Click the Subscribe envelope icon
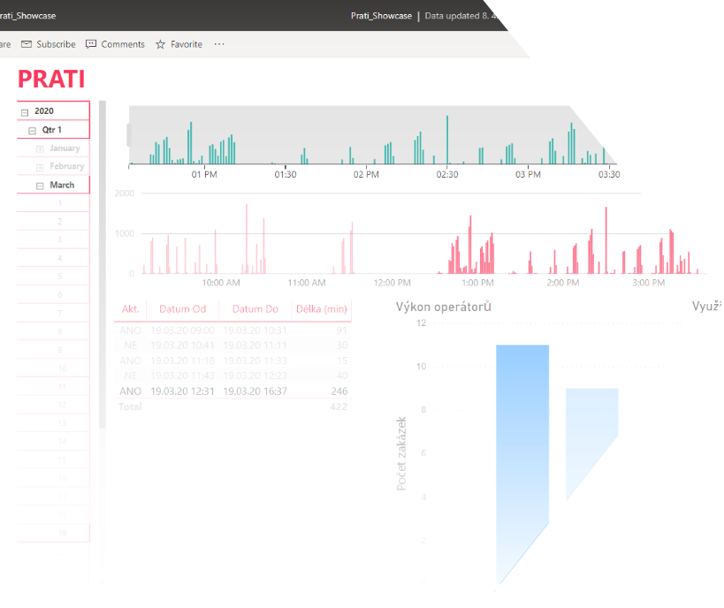This screenshot has width=724, height=608. point(27,44)
